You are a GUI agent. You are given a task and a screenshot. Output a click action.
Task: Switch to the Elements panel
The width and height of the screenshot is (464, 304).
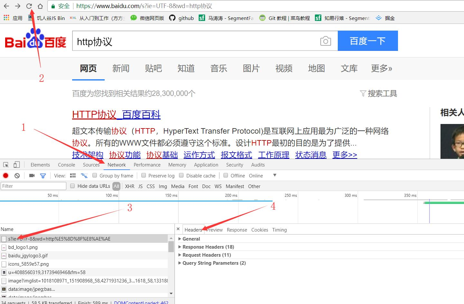tap(40, 165)
